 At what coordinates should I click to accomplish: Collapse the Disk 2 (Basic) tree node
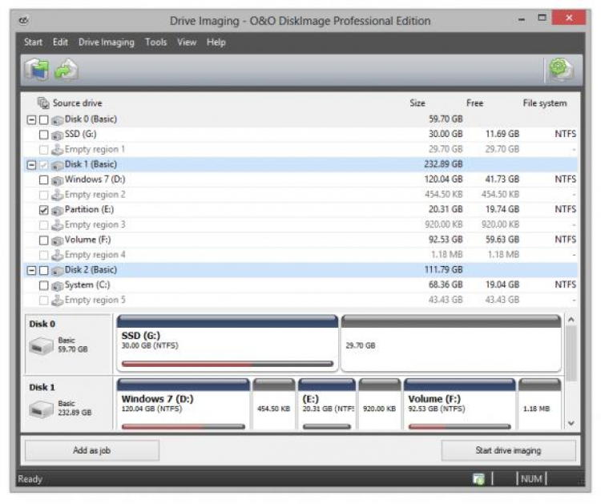31,271
